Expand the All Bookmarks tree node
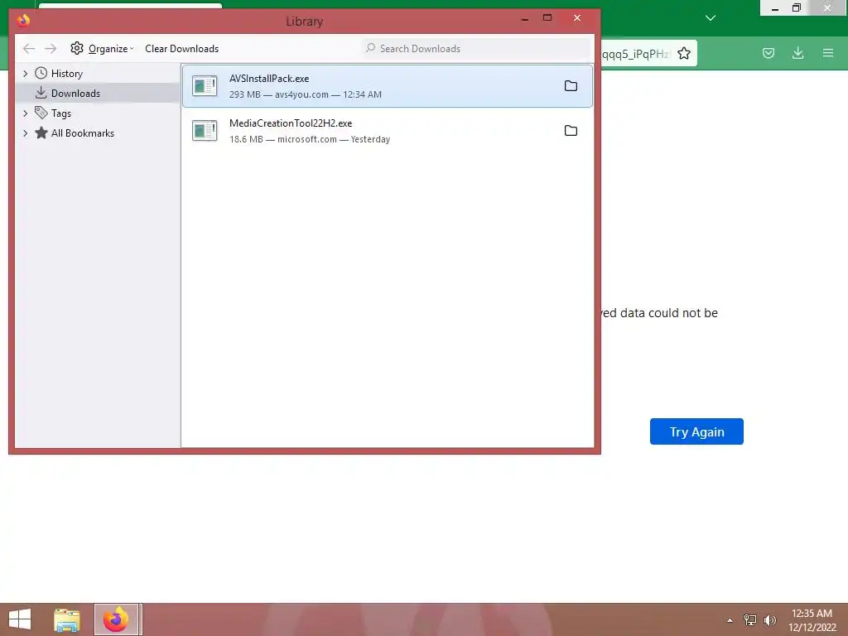 coord(26,133)
